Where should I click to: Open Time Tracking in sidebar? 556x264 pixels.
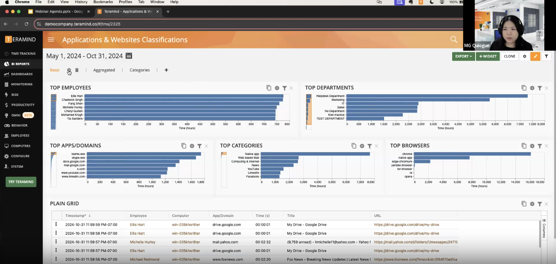point(21,53)
